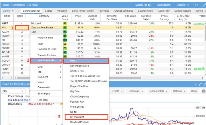Pop out the chart in new window
The width and height of the screenshot is (206, 125).
tap(204, 84)
